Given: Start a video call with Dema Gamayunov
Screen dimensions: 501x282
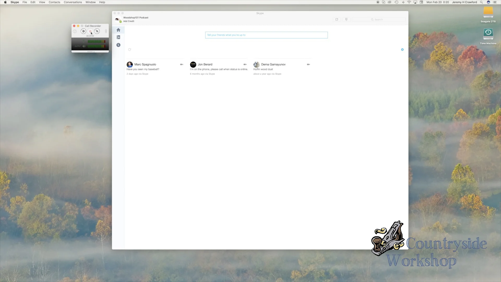Looking at the screenshot, I should coord(308,64).
